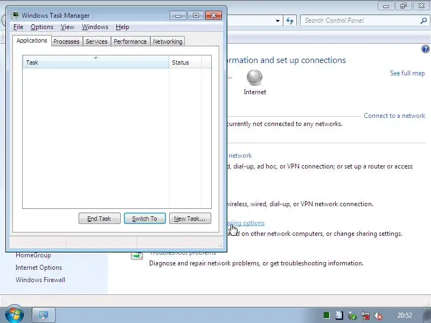
Task: Open the Windows Start menu orb
Action: point(14,314)
